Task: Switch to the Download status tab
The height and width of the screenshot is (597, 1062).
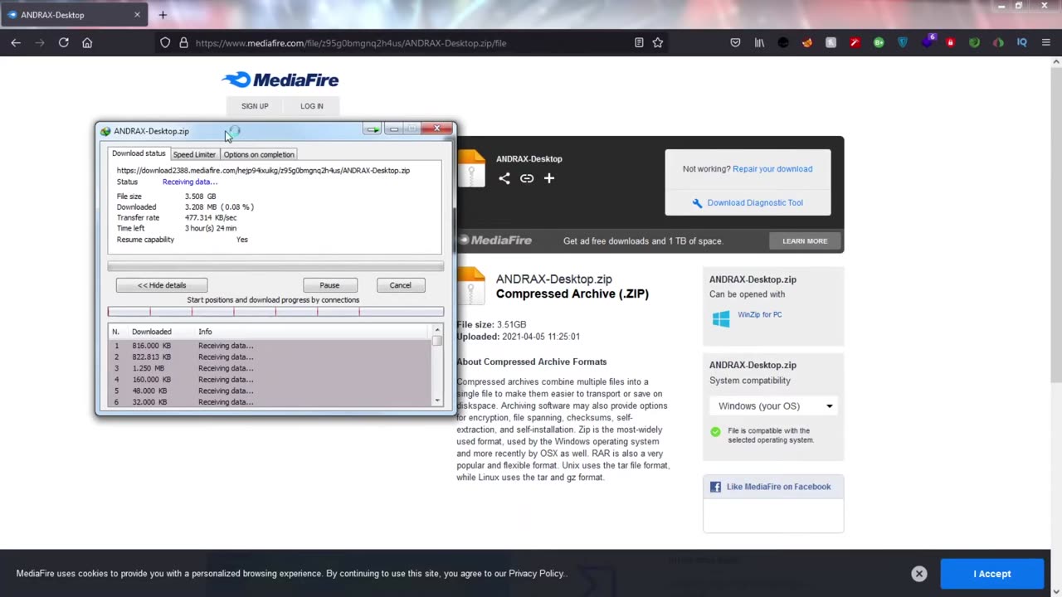Action: coord(139,153)
